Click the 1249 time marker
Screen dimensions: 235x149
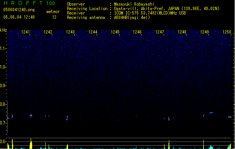pos(204,32)
